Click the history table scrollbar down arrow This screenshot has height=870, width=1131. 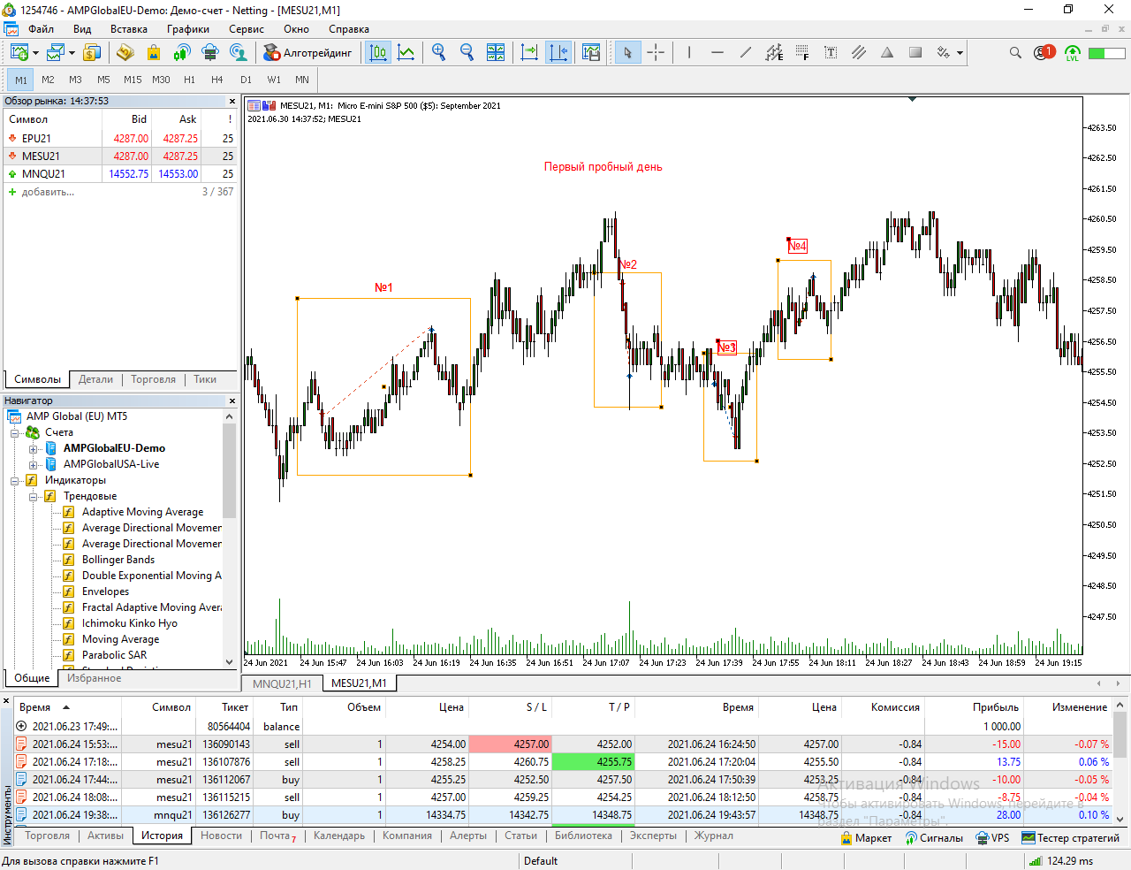point(1120,819)
